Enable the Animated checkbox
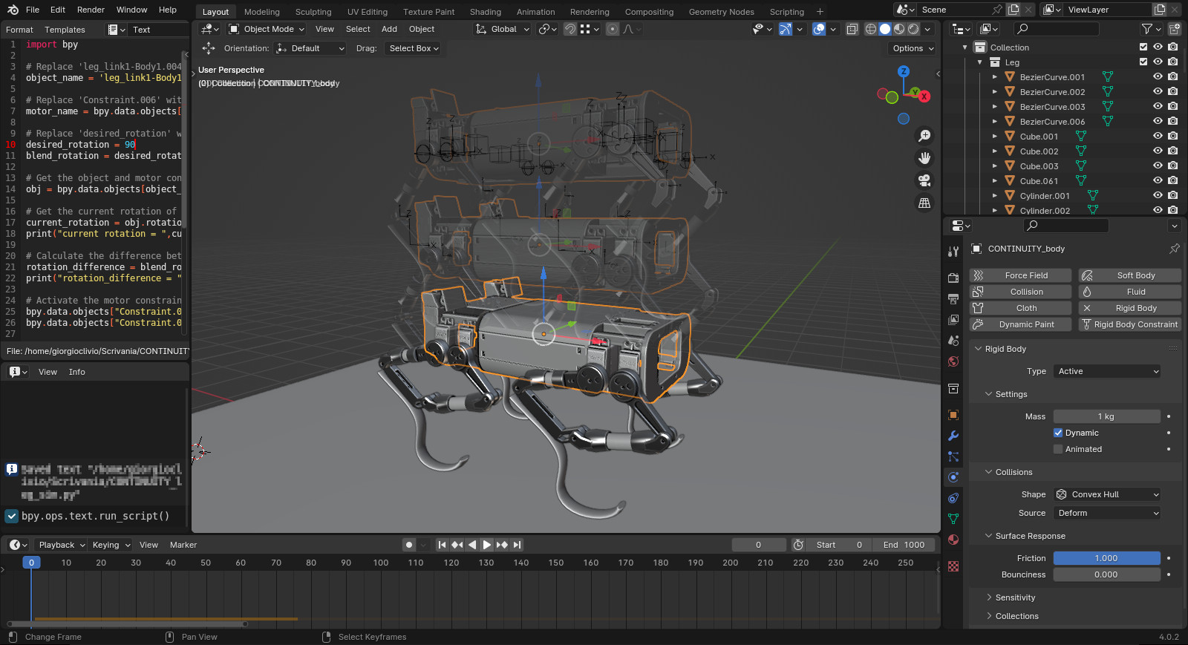This screenshot has width=1188, height=645. 1058,449
